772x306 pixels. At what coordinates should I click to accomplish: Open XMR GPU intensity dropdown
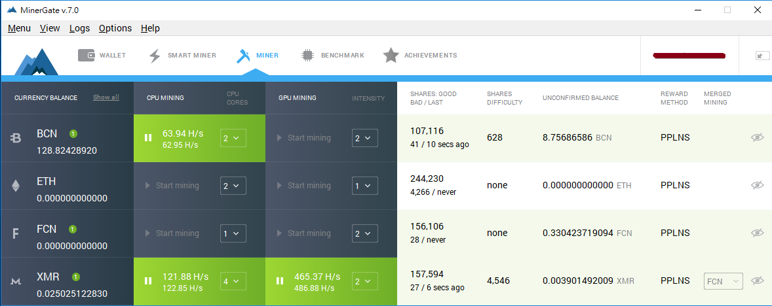[x=365, y=281]
